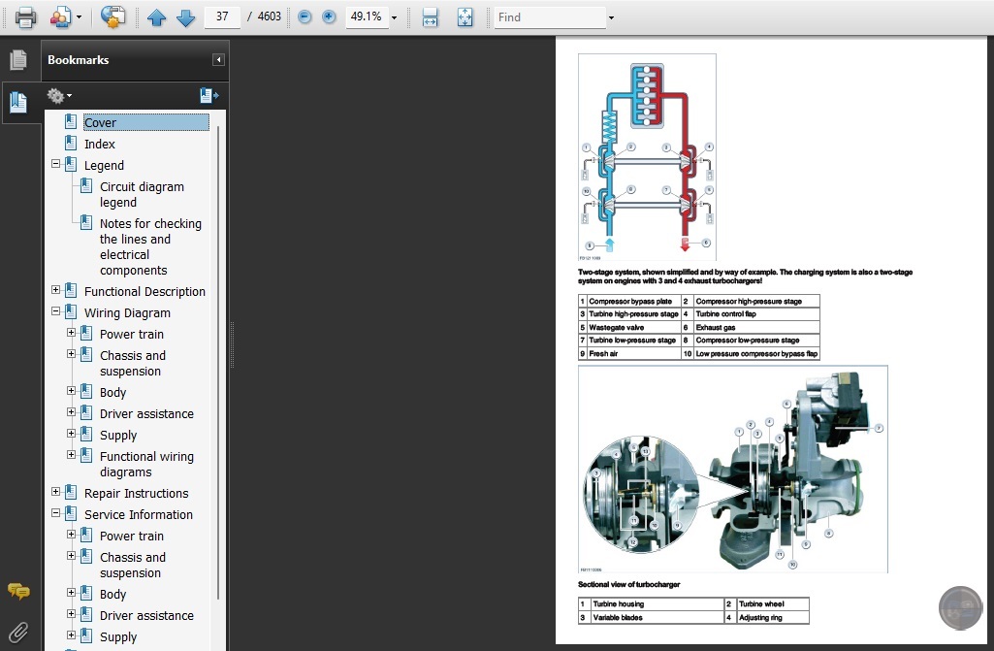
Task: Open the Comments panel icon
Action: [18, 592]
